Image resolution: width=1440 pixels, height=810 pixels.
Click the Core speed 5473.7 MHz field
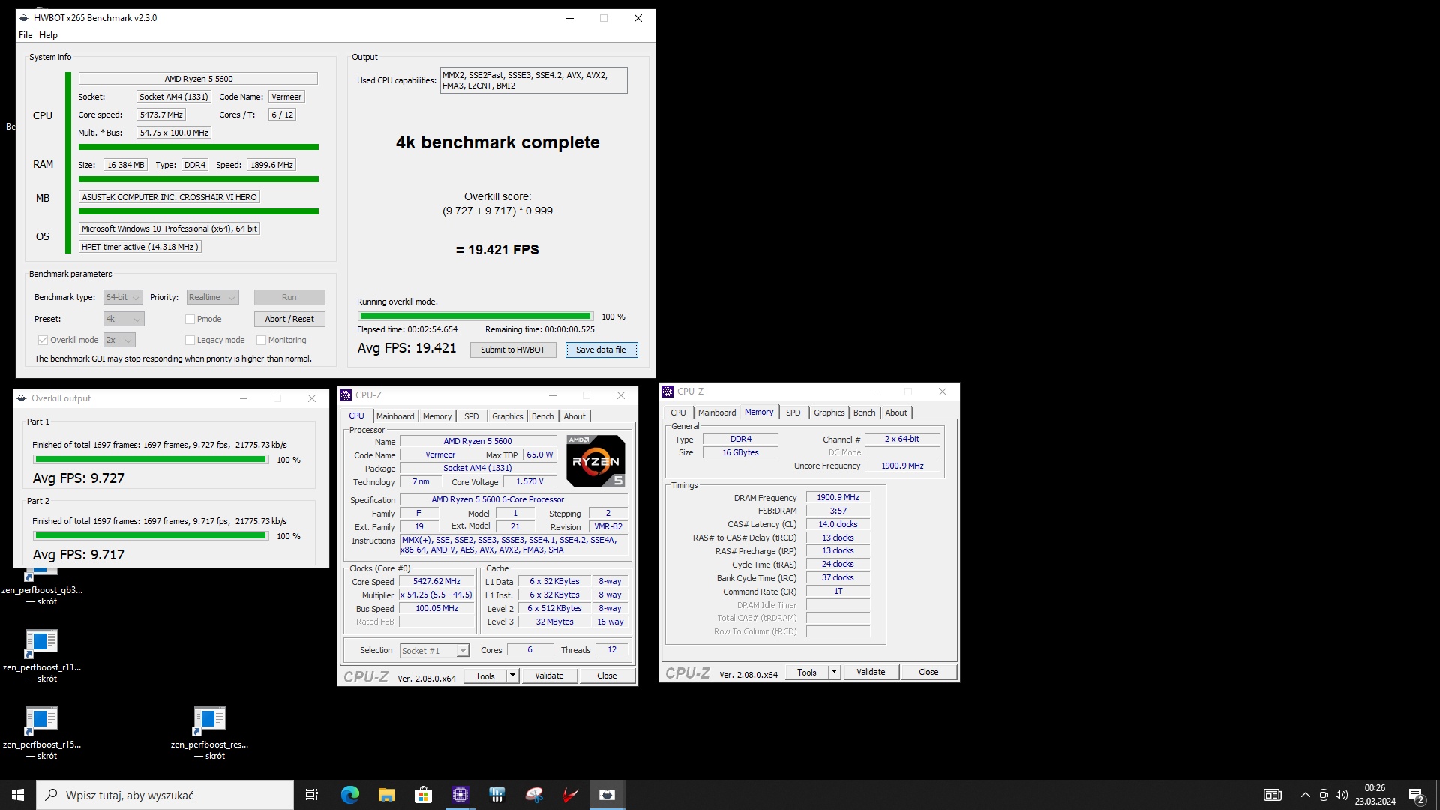[161, 115]
